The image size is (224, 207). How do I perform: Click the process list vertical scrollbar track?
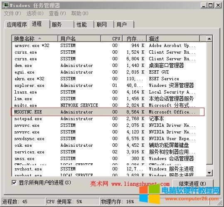click(209, 103)
